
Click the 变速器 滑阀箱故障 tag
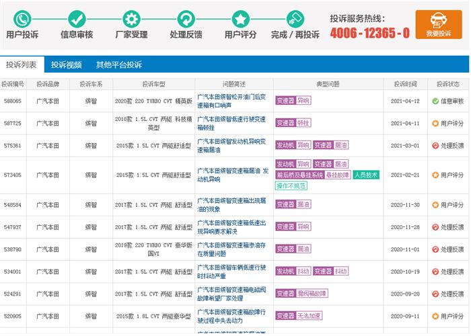pyautogui.click(x=301, y=293)
